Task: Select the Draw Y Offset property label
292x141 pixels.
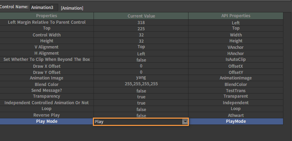Action: pos(47,72)
